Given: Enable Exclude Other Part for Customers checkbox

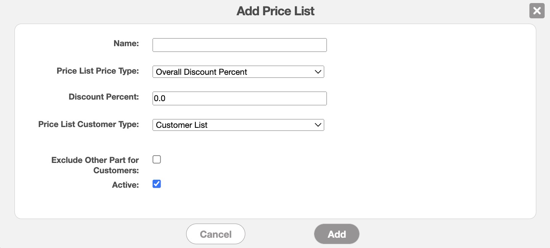Looking at the screenshot, I should tap(157, 159).
